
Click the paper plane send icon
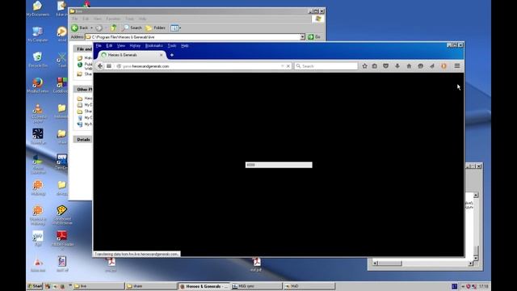432,66
